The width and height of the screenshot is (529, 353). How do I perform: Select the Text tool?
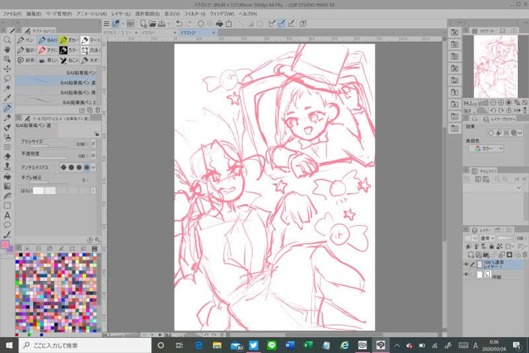[x=7, y=215]
